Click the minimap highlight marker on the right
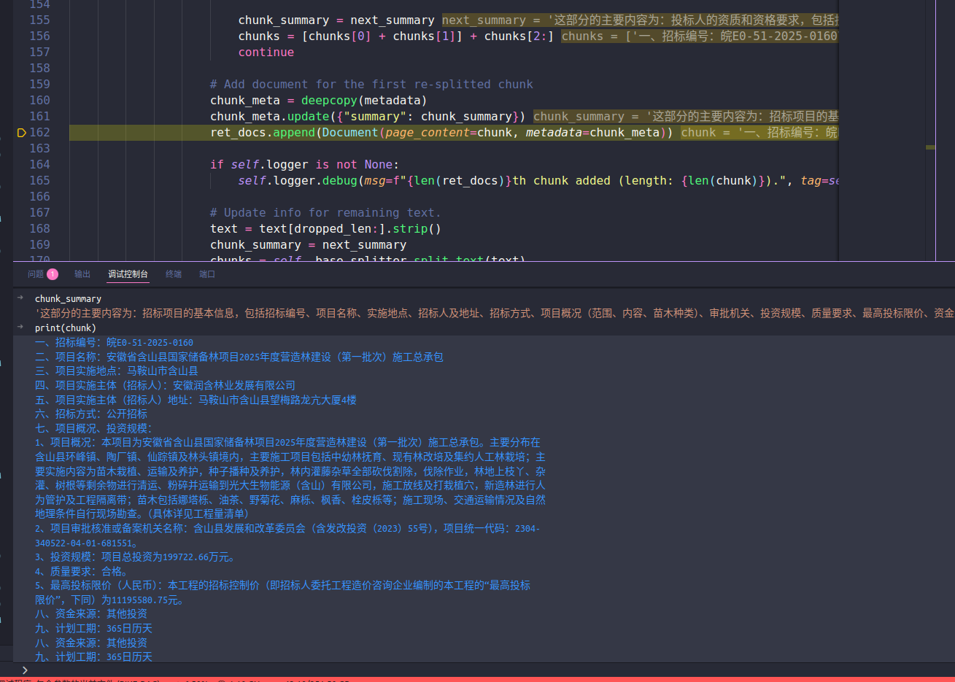This screenshot has height=682, width=955. tap(930, 147)
